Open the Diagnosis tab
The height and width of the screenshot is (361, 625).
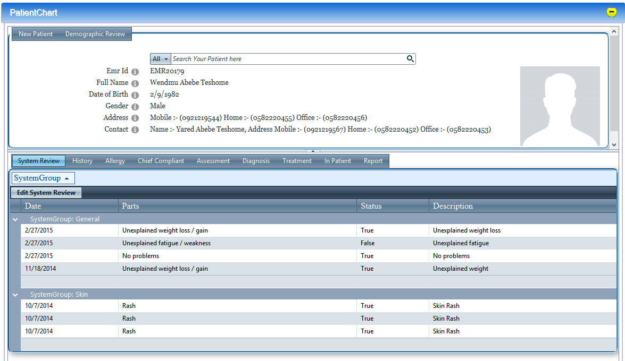[256, 161]
